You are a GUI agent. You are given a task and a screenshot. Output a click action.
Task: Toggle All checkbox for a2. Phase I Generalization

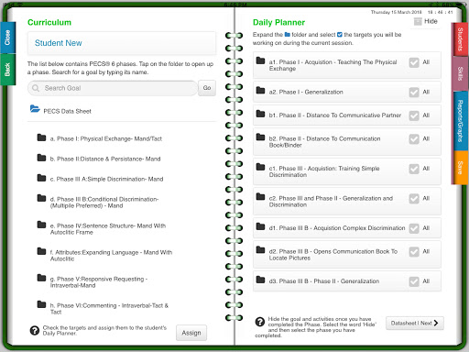tap(414, 93)
